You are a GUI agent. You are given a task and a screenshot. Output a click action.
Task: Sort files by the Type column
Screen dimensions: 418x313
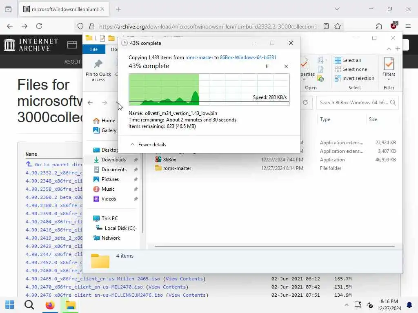coord(325,119)
